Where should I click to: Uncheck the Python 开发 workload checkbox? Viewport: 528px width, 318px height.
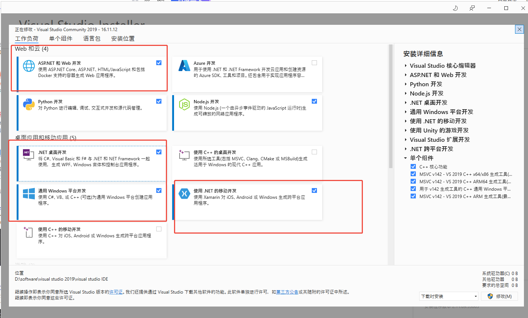(x=159, y=101)
